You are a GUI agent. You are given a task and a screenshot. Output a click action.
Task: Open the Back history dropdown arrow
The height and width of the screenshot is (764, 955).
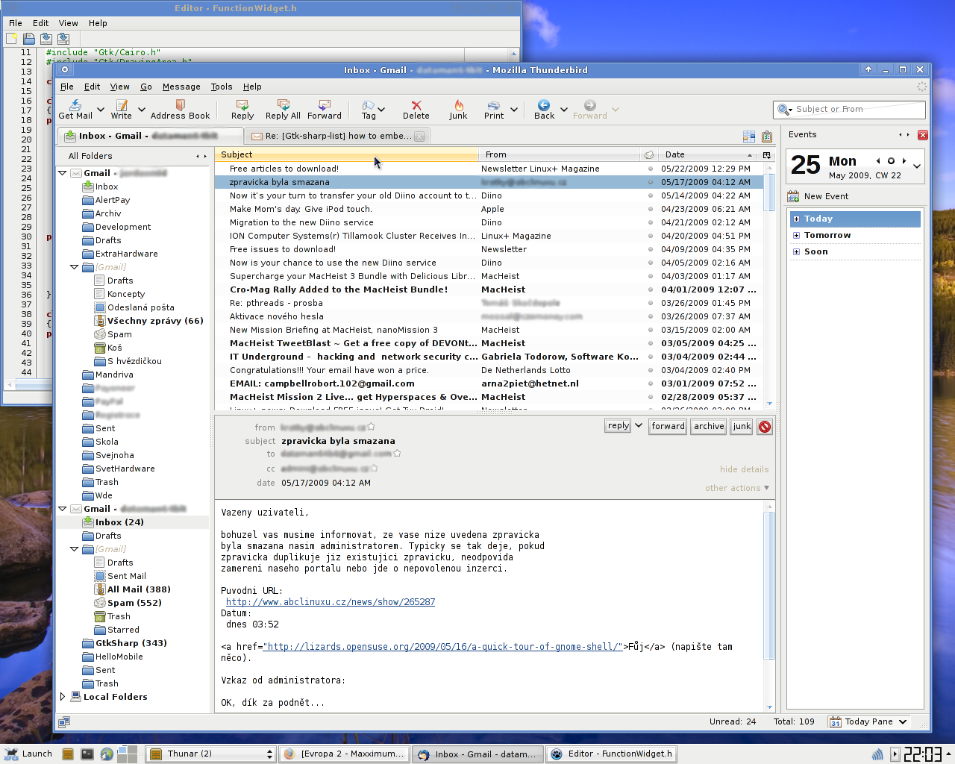pos(564,109)
